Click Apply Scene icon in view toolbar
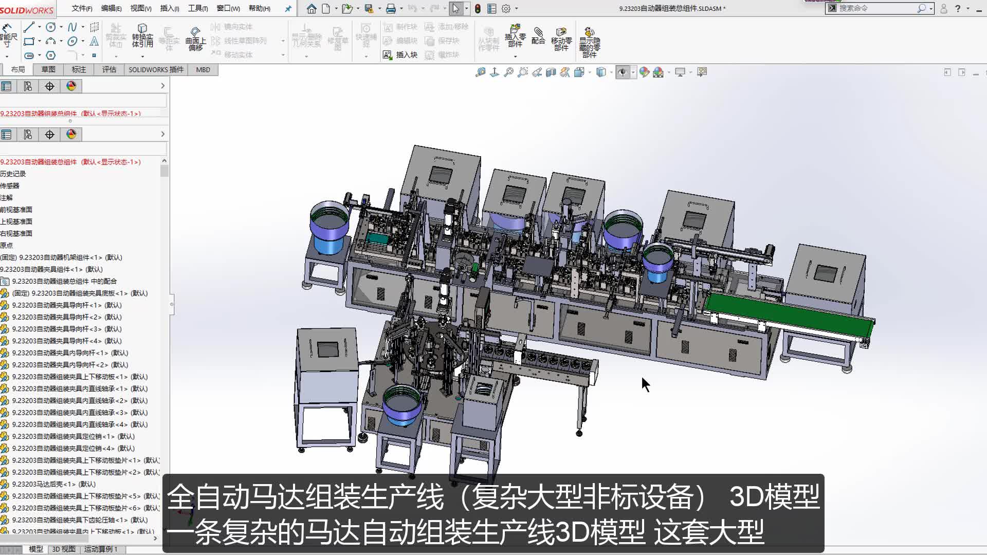The height and width of the screenshot is (555, 987). pos(658,72)
